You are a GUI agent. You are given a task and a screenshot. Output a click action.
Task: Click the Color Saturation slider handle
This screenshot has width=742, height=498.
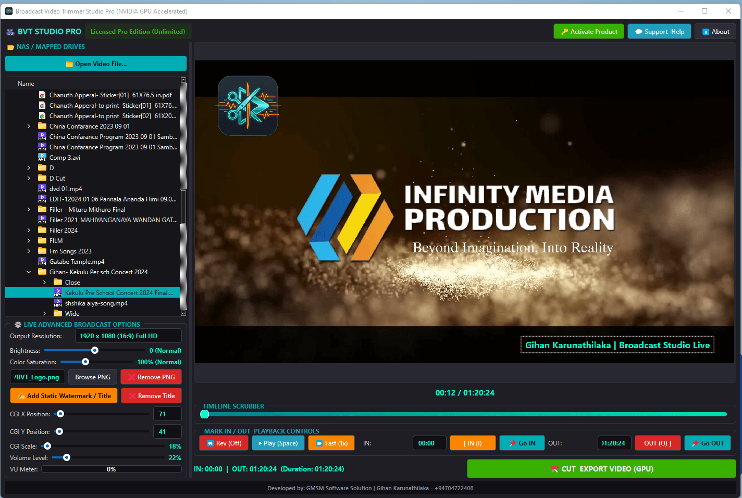point(85,362)
